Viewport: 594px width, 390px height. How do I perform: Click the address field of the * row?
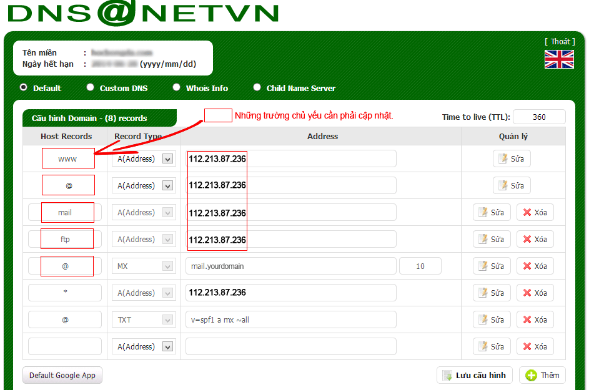tap(291, 293)
